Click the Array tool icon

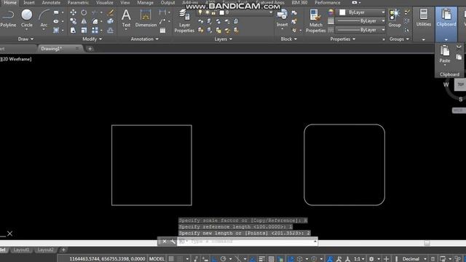[x=95, y=31]
